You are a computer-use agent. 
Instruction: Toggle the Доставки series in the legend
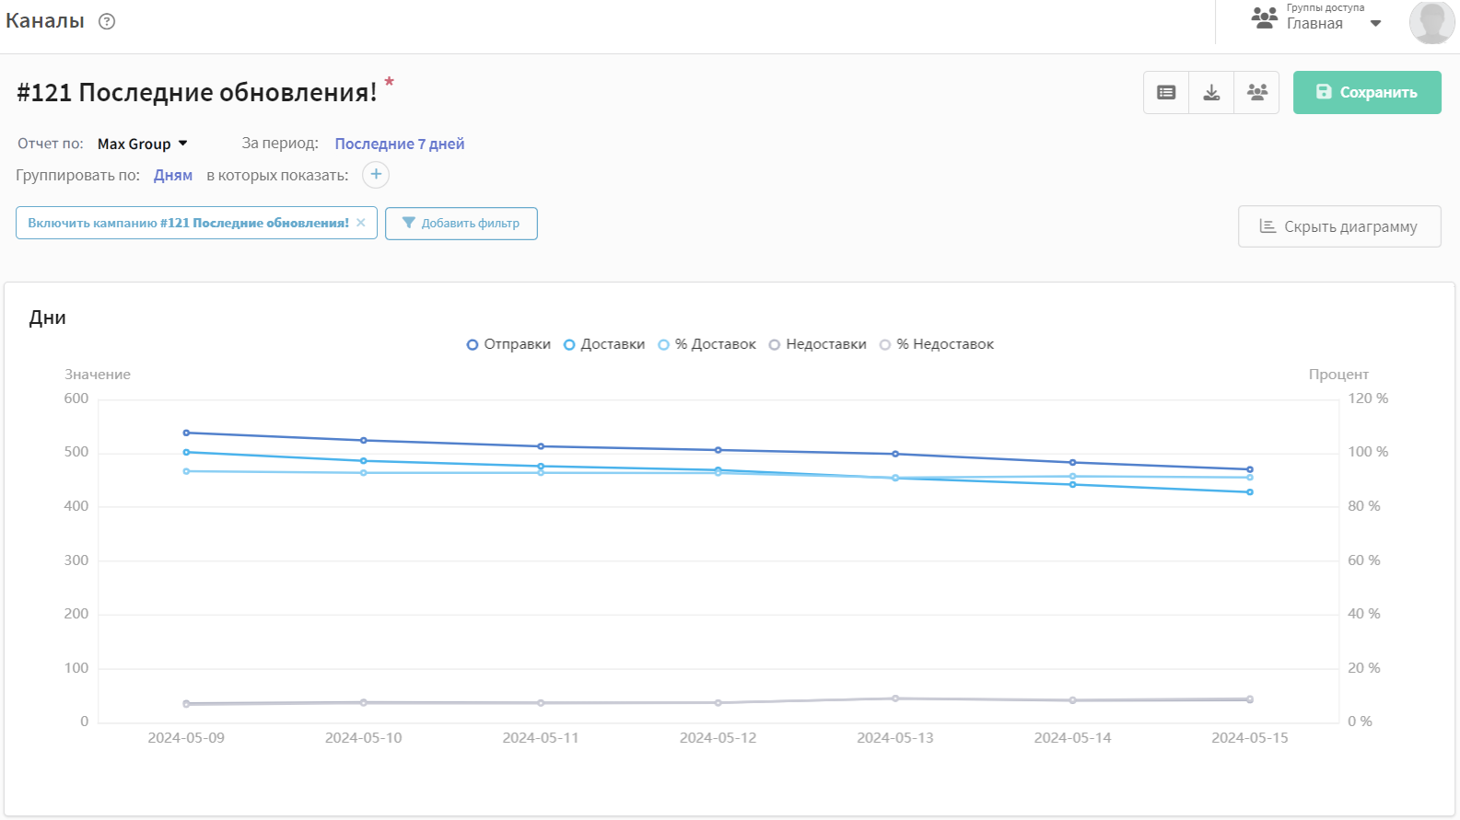604,344
